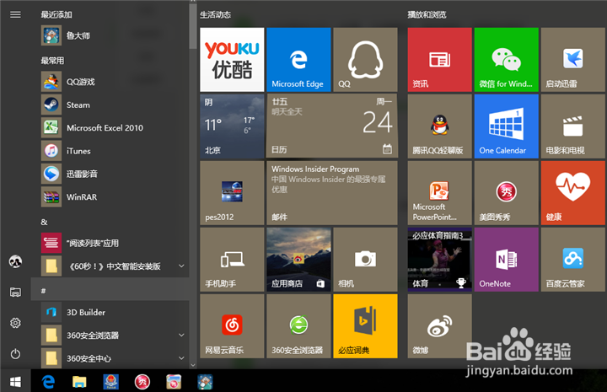Open OneNote tile
Screen dimensions: 607x392
click(x=507, y=260)
